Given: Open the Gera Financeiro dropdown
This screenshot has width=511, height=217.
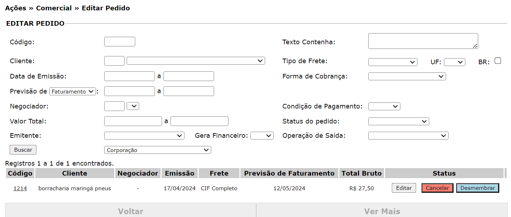Looking at the screenshot, I should pyautogui.click(x=262, y=136).
